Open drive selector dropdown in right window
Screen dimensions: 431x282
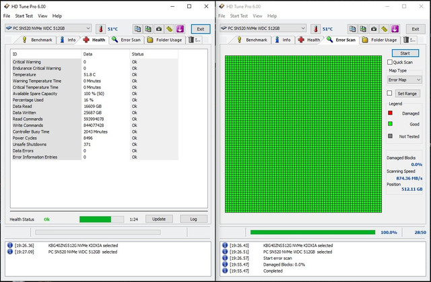pyautogui.click(x=263, y=28)
